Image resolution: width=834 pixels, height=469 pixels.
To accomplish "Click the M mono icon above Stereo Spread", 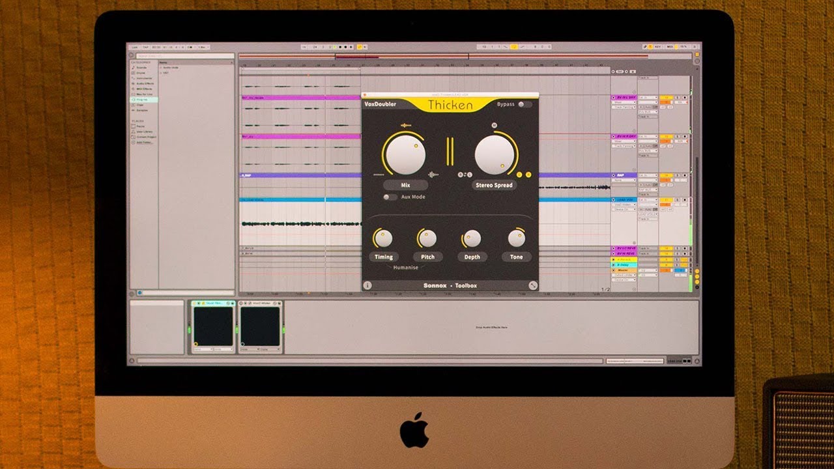I will point(494,125).
